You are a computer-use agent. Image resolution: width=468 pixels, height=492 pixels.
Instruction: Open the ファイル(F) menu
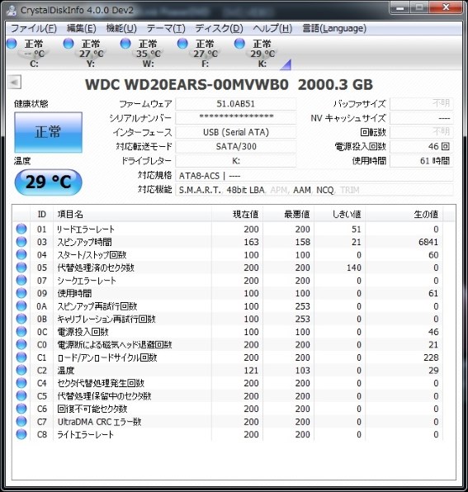coord(34,29)
